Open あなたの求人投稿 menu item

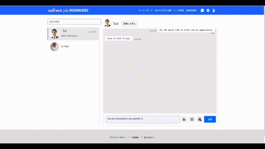tap(163, 10)
